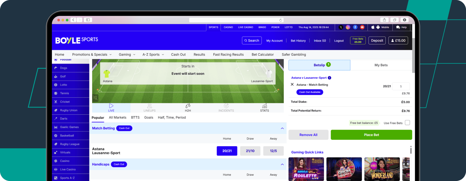This screenshot has height=181, width=466.
Task: Open the YouTube social icon
Action: tap(362, 27)
